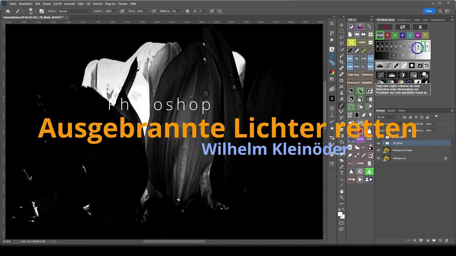Click the butterfly symmetry icon
Viewport: 456px width, 256px height.
219,11
